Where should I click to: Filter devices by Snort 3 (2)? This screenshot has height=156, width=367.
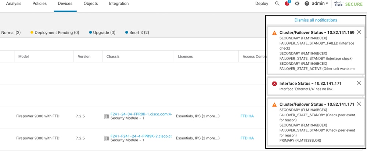137,33
